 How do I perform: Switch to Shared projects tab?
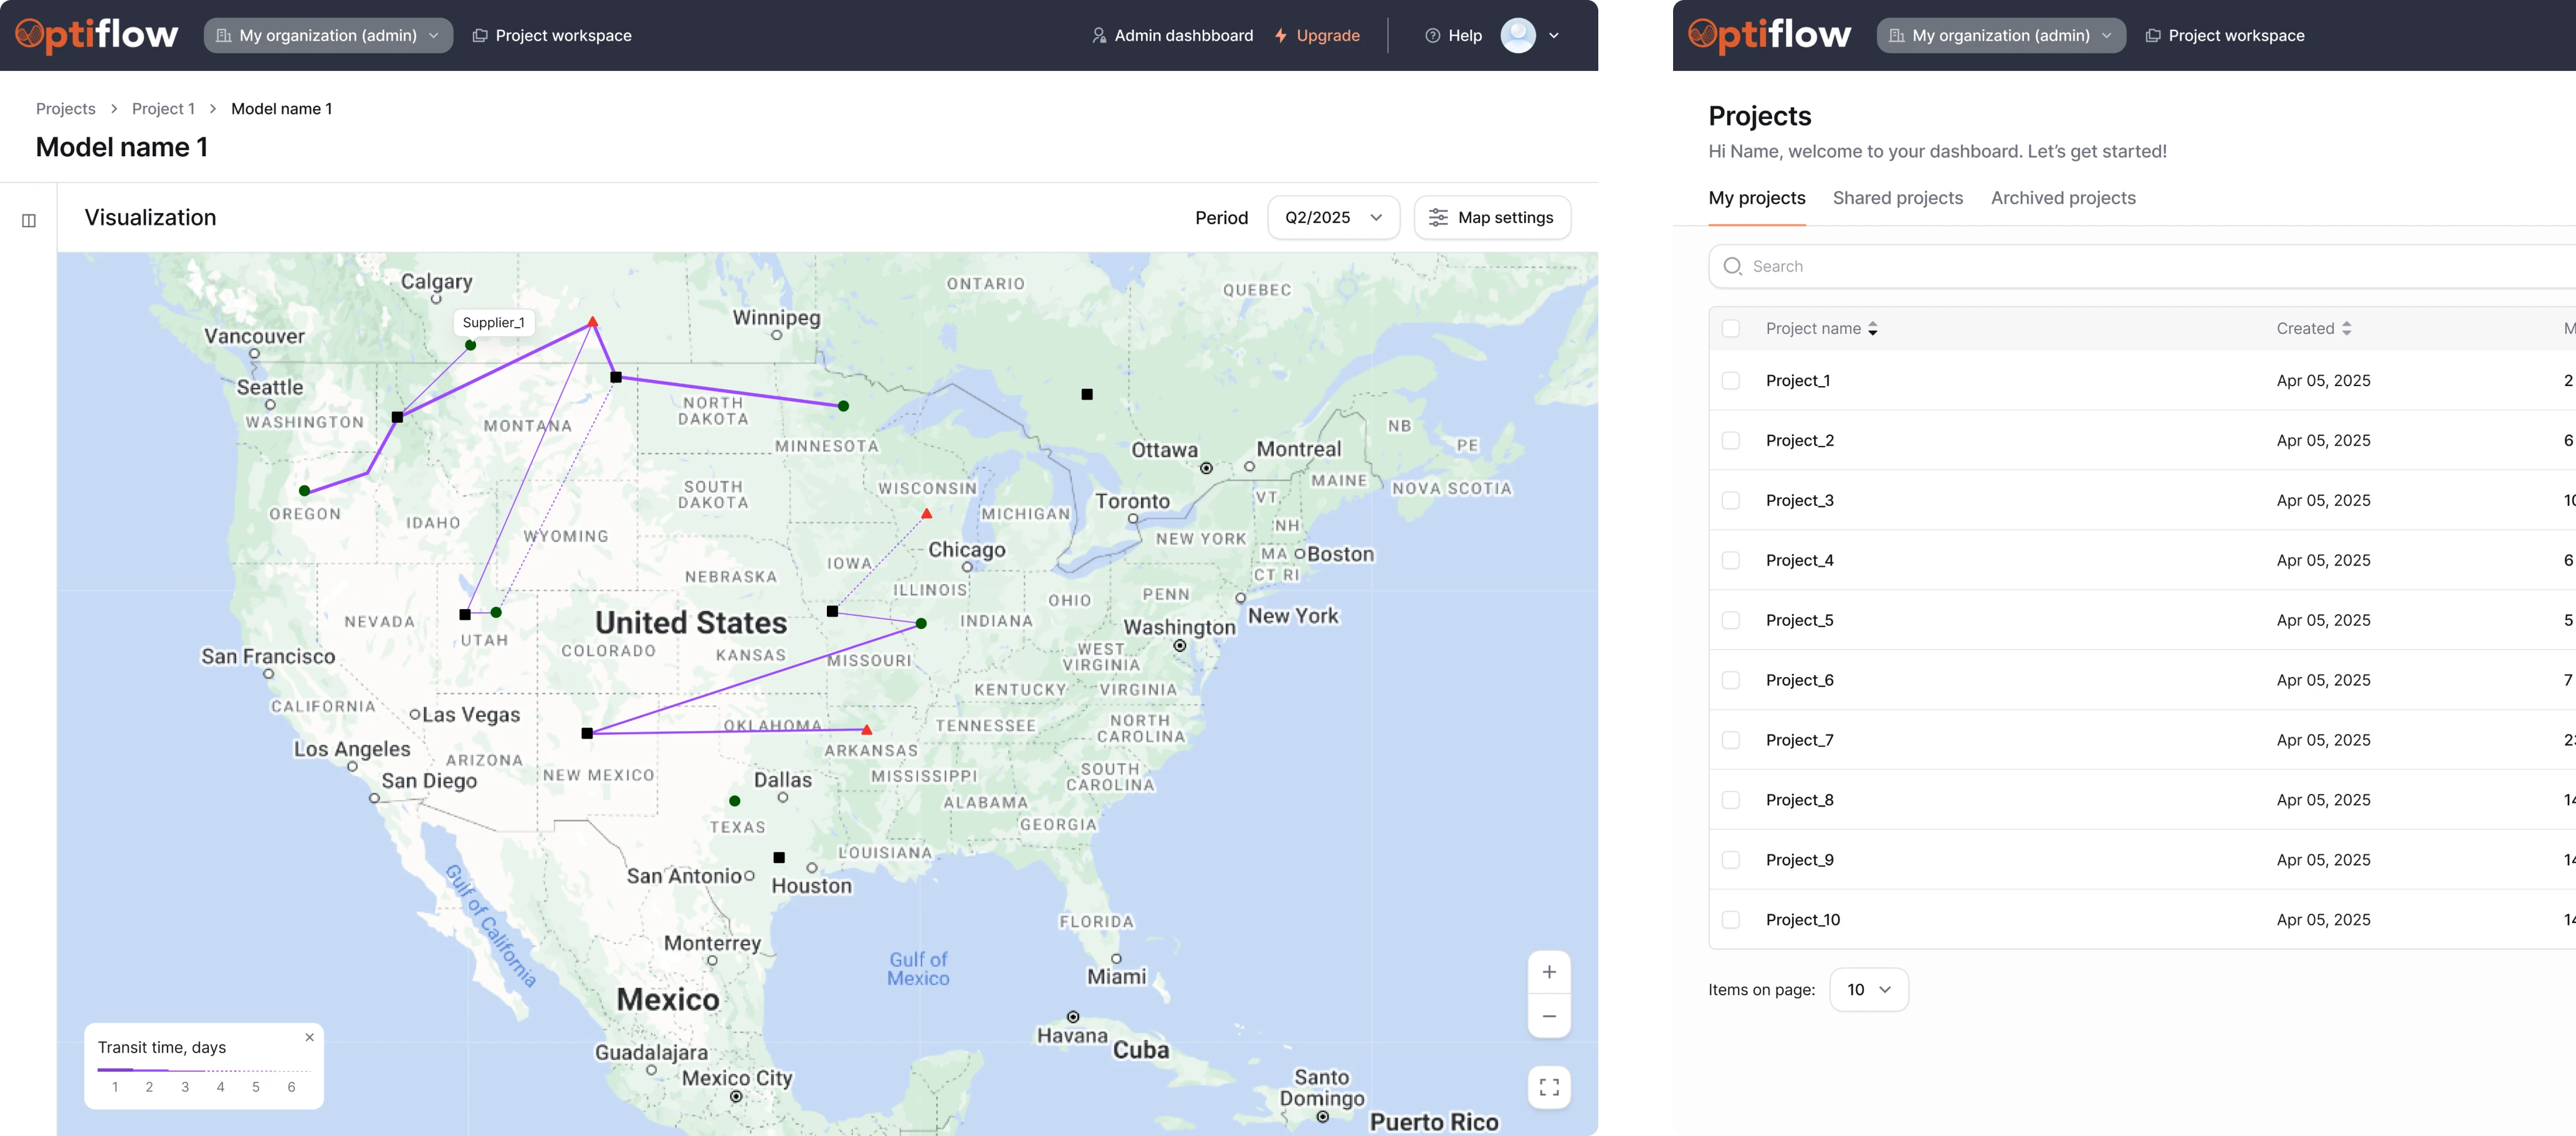(1897, 198)
